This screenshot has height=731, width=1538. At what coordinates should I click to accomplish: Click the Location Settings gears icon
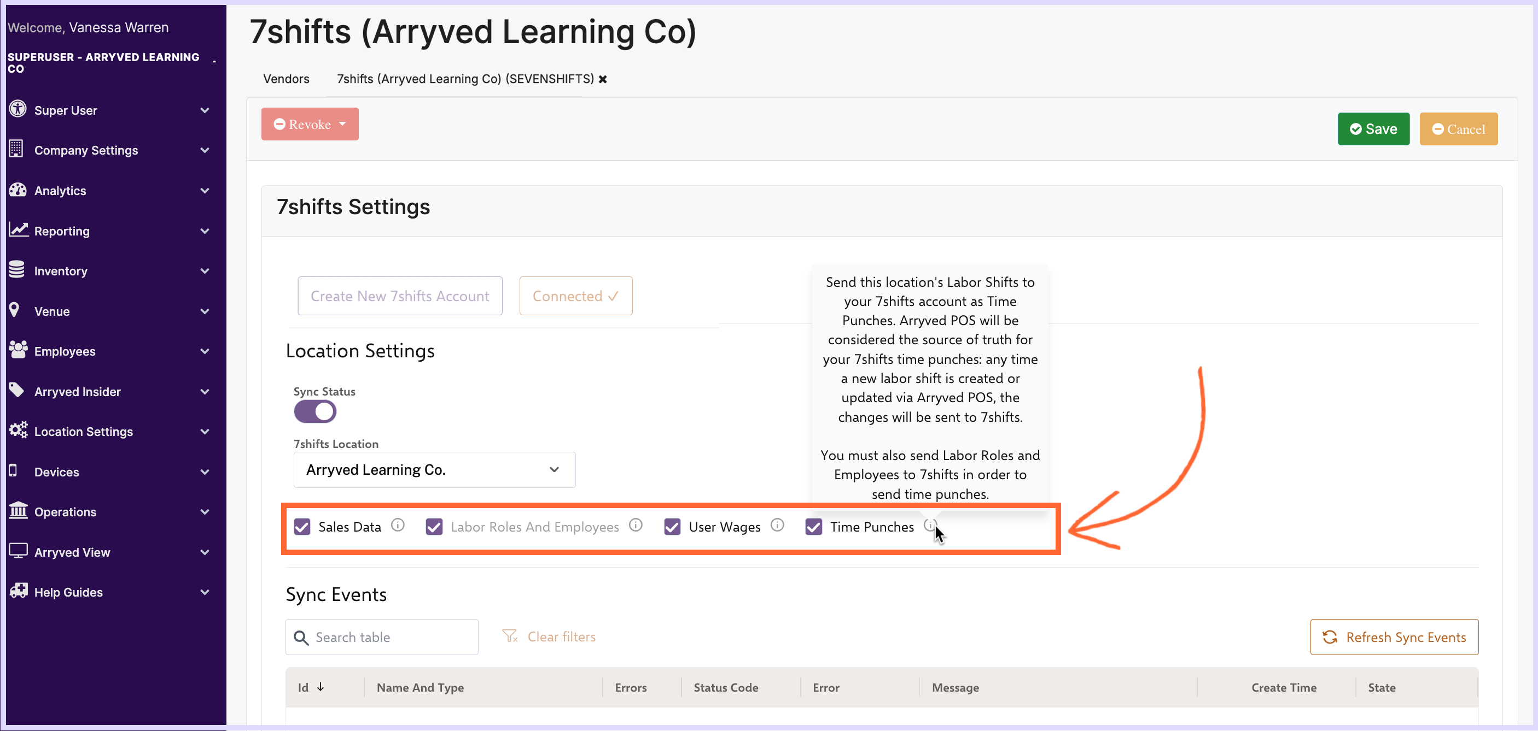19,430
